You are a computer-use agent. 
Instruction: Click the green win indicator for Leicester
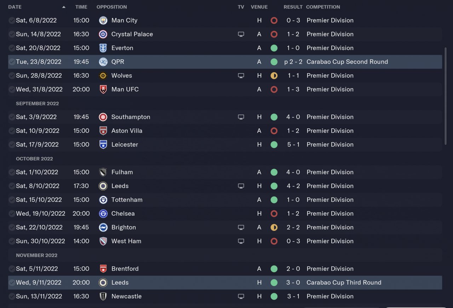point(274,145)
